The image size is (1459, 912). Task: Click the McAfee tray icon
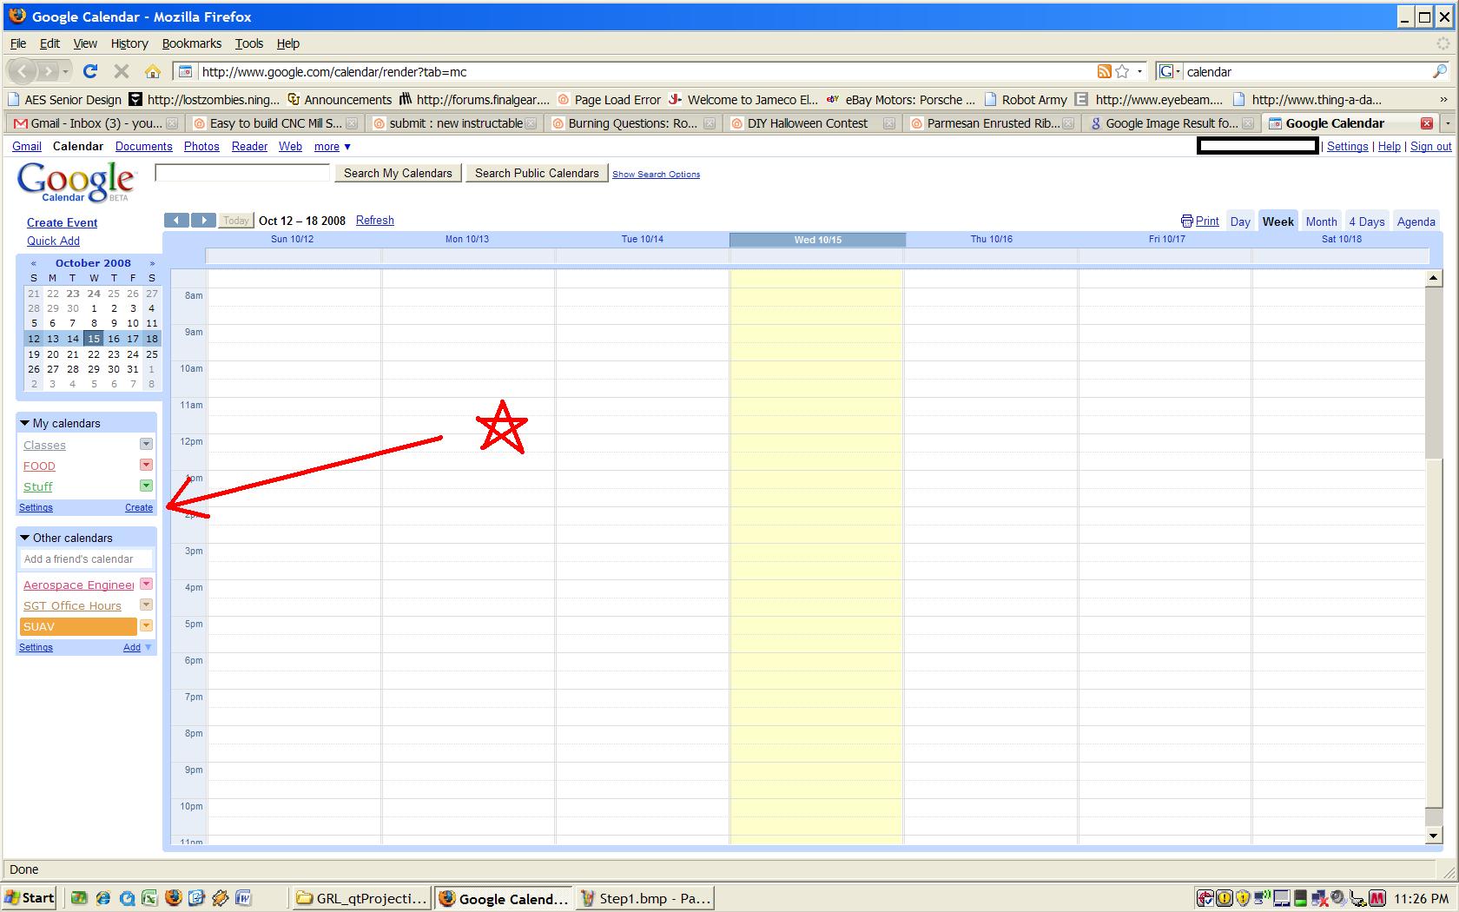pyautogui.click(x=1376, y=898)
